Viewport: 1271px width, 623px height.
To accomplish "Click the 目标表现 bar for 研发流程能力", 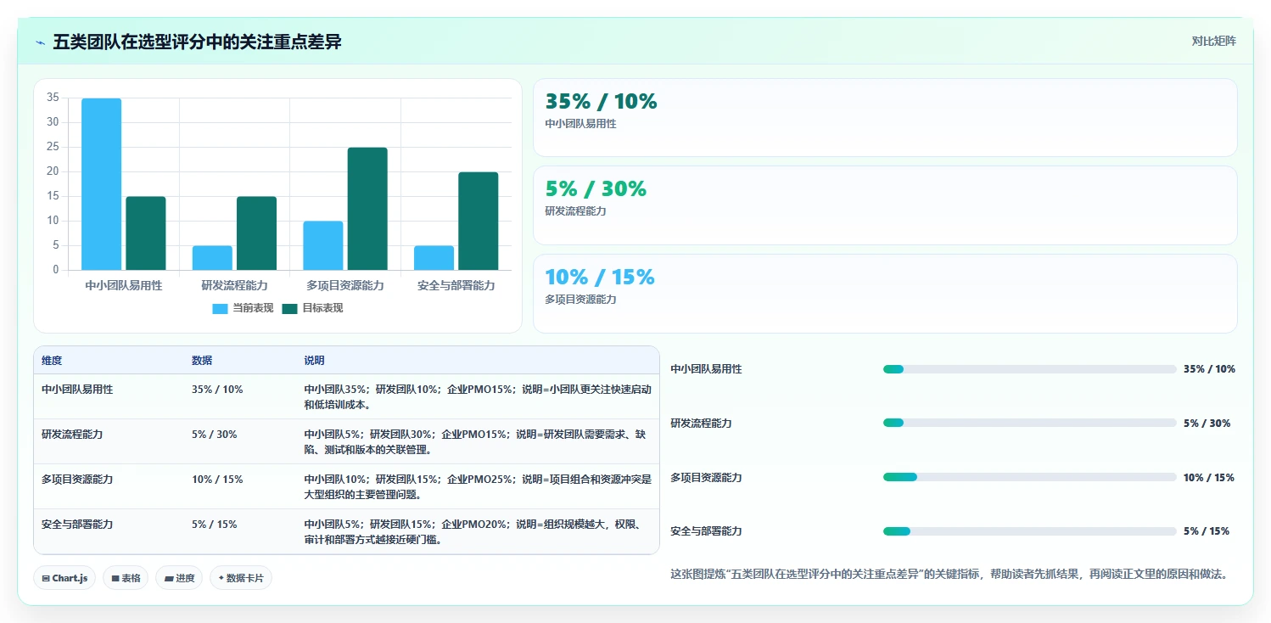I will coord(256,233).
